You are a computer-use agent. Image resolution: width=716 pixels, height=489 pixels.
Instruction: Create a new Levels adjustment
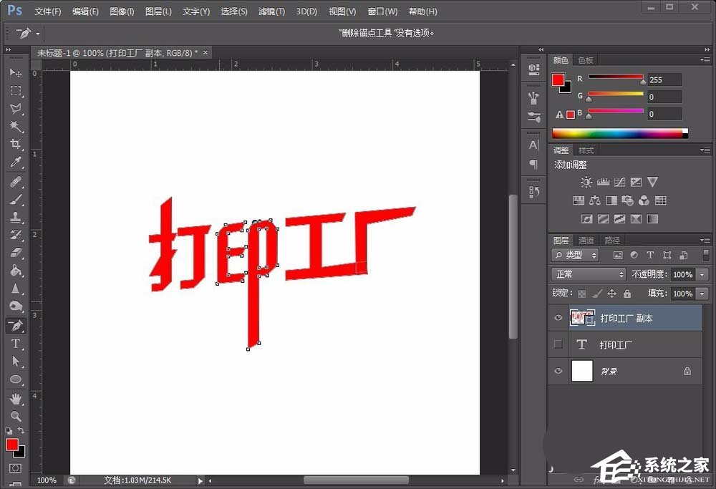[604, 182]
